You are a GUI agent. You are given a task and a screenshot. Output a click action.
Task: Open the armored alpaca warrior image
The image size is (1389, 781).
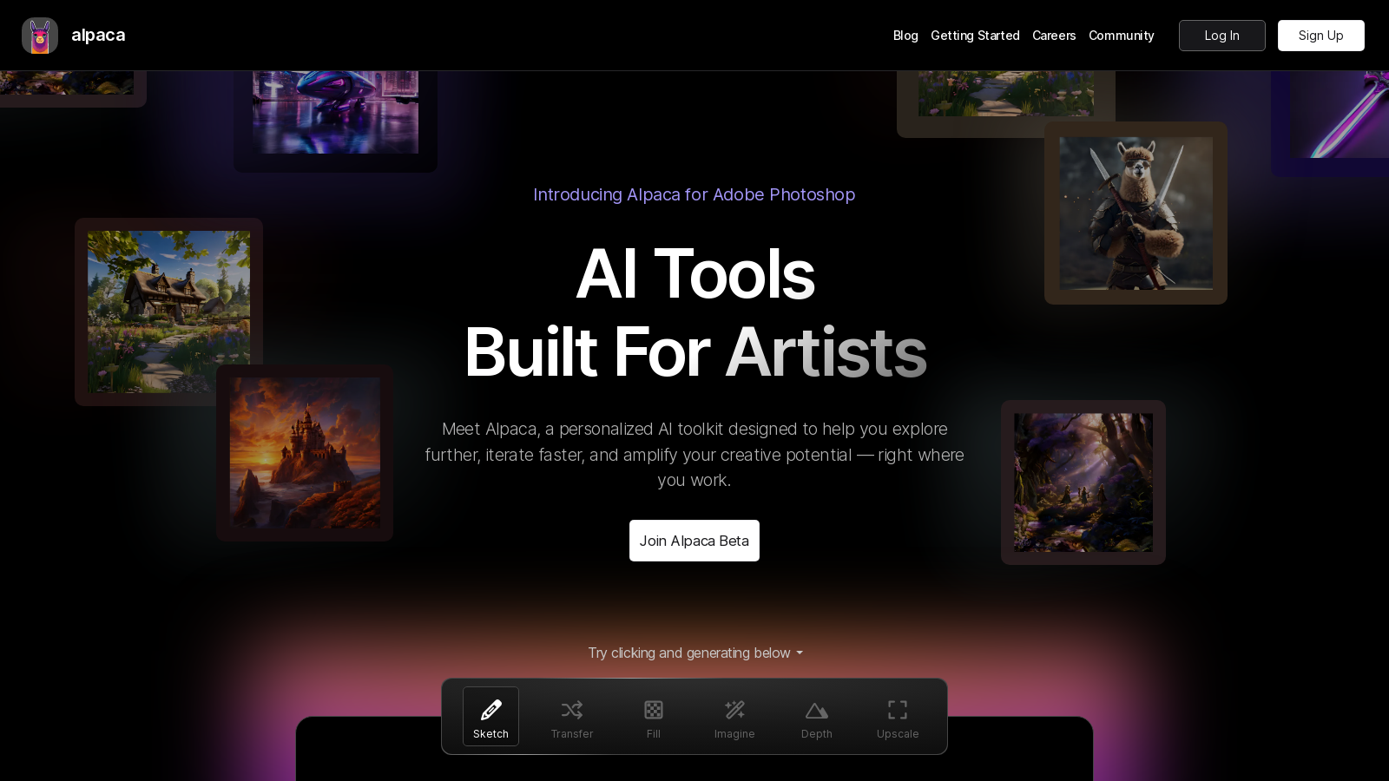pyautogui.click(x=1136, y=213)
